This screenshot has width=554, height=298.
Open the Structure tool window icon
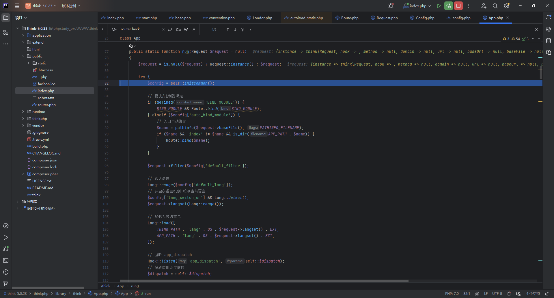point(6,32)
